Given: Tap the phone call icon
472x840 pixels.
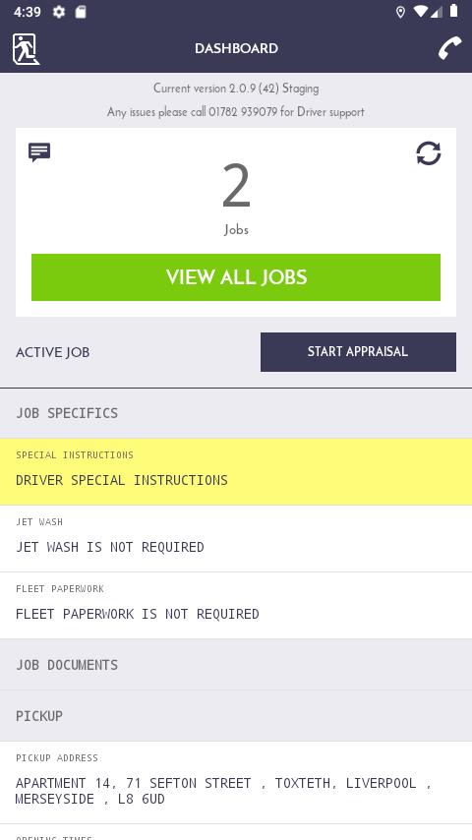Looking at the screenshot, I should [449, 48].
